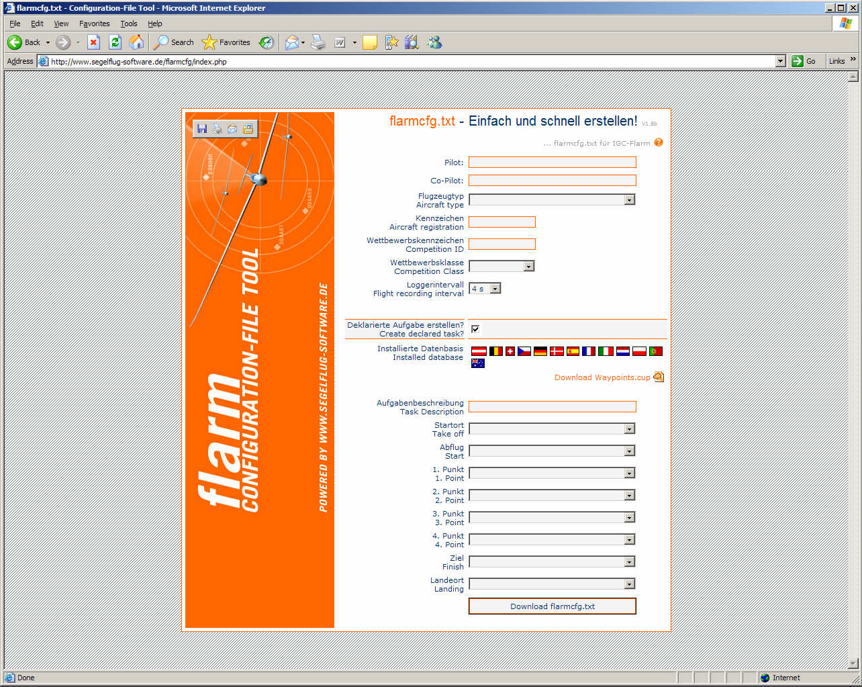Select the Italian flag database
The width and height of the screenshot is (862, 687).
606,351
